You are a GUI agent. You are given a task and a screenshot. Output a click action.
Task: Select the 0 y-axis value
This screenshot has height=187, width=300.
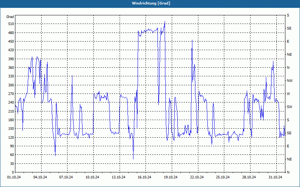coord(13,172)
